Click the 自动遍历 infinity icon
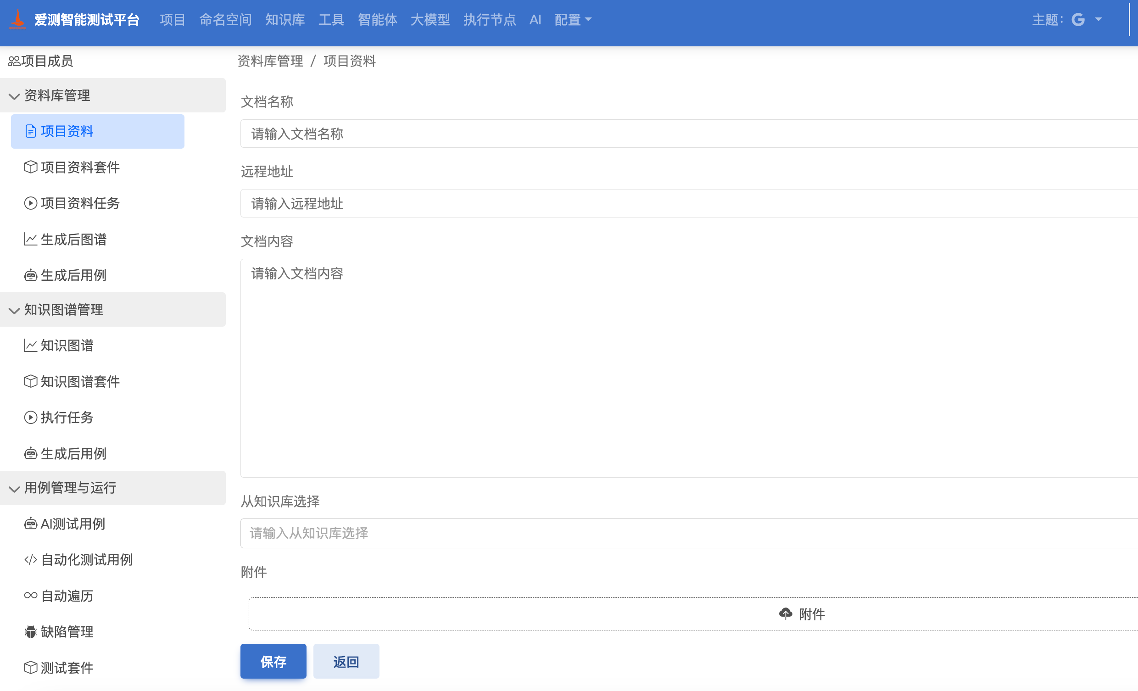The height and width of the screenshot is (691, 1138). pos(30,596)
